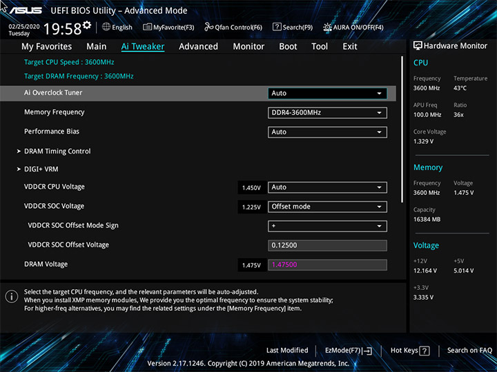Switch to the Main tab
The width and height of the screenshot is (497, 372).
97,47
